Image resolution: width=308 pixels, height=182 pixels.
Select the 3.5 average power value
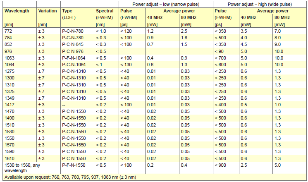[x=244, y=31]
